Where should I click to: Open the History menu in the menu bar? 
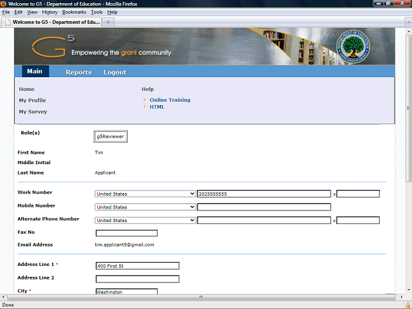pos(50,12)
